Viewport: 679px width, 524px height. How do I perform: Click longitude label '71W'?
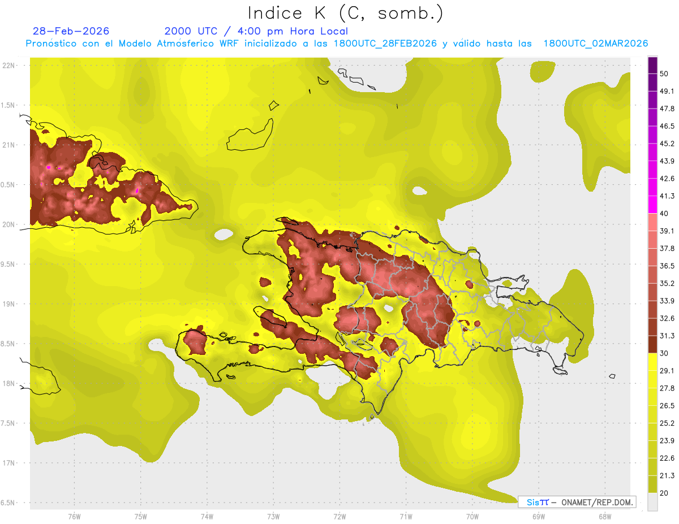pyautogui.click(x=406, y=517)
